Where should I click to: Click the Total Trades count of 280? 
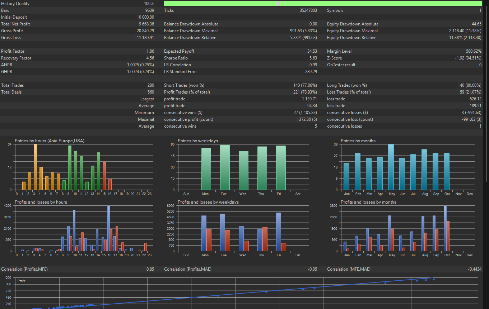(150, 85)
